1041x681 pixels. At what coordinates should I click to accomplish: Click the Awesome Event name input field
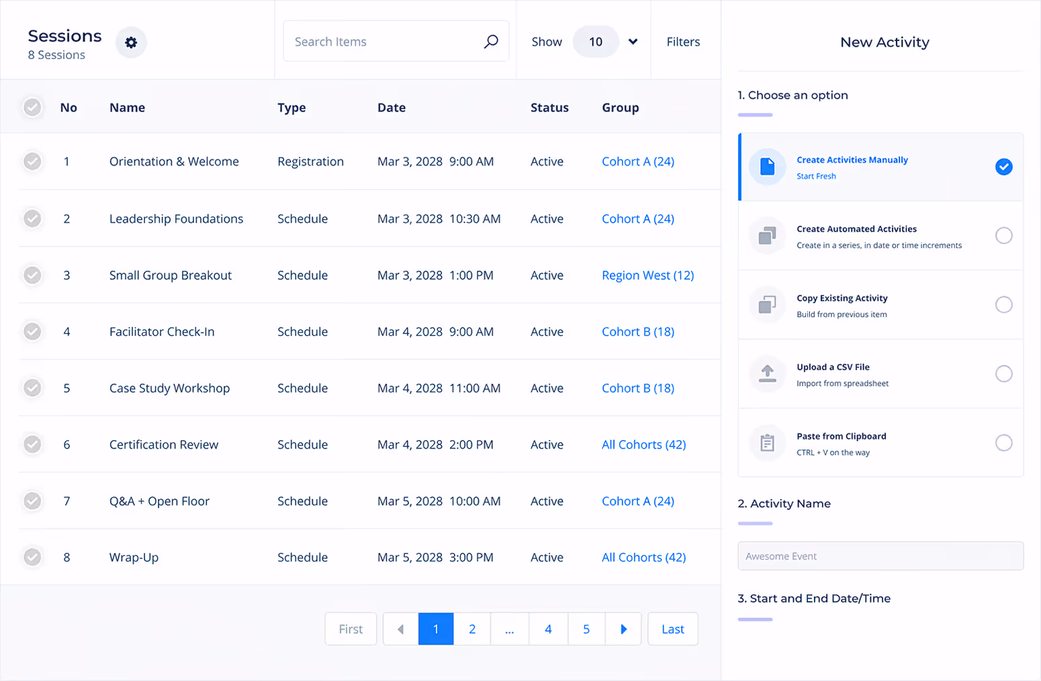880,556
